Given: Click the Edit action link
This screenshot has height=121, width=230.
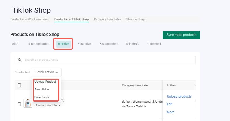Looking at the screenshot, I should [x=170, y=104].
